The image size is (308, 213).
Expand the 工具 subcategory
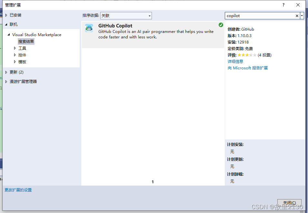point(15,48)
